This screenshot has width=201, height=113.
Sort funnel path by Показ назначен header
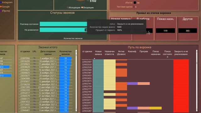point(156,53)
